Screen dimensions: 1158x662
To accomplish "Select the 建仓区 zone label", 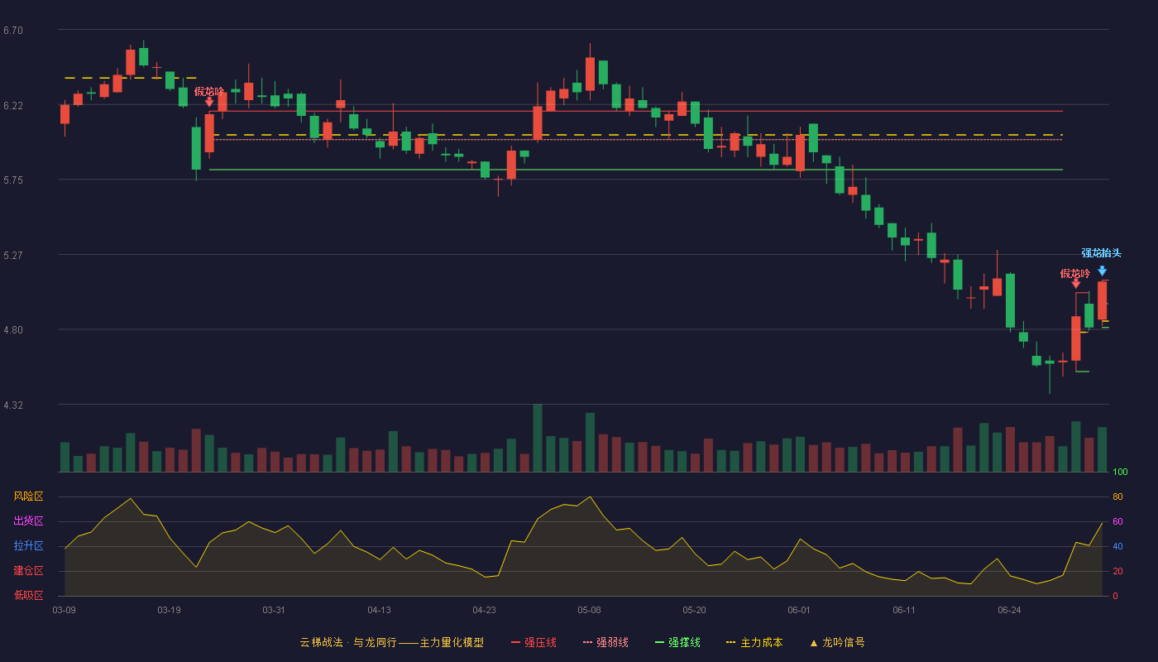I will 28,571.
